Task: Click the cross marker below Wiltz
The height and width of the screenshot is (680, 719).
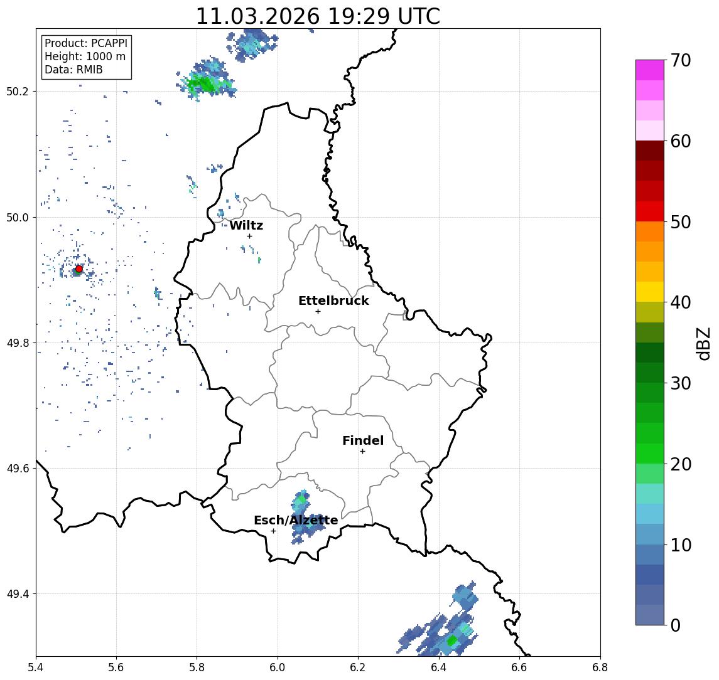Action: click(x=249, y=236)
